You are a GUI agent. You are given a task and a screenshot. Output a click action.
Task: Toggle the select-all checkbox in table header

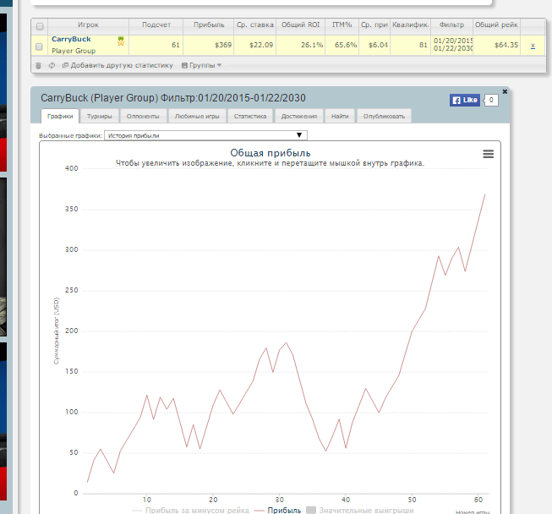(40, 26)
